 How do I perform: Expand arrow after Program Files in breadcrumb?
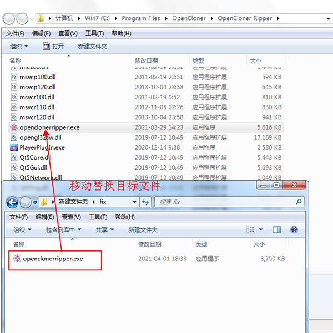coord(167,18)
